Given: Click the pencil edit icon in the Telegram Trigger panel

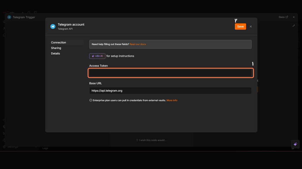Looking at the screenshot, I should pos(293,26).
